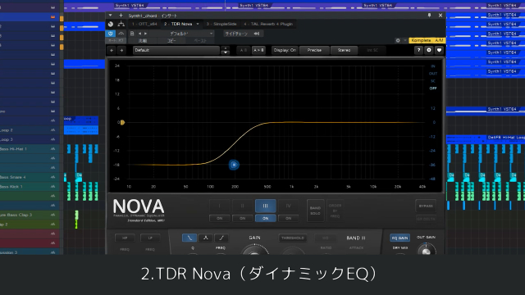Expand the TDR Nova tab dropdown arrow
The image size is (525, 295).
198,24
